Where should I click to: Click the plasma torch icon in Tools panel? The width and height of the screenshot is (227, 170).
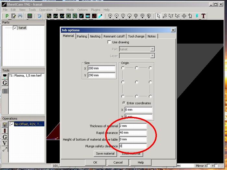[5, 76]
